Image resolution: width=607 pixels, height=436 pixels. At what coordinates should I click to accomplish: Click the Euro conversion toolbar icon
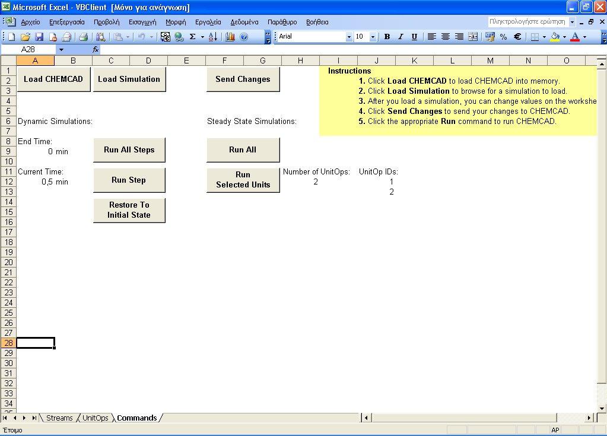click(x=166, y=37)
